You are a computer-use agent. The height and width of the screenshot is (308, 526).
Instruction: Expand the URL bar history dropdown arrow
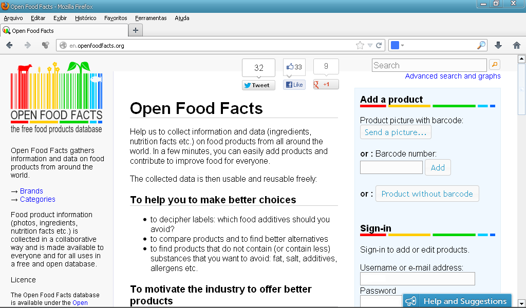pyautogui.click(x=370, y=45)
